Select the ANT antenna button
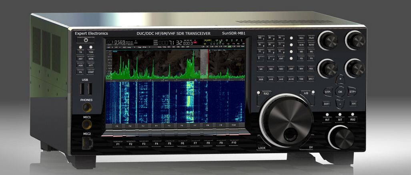 (80, 59)
